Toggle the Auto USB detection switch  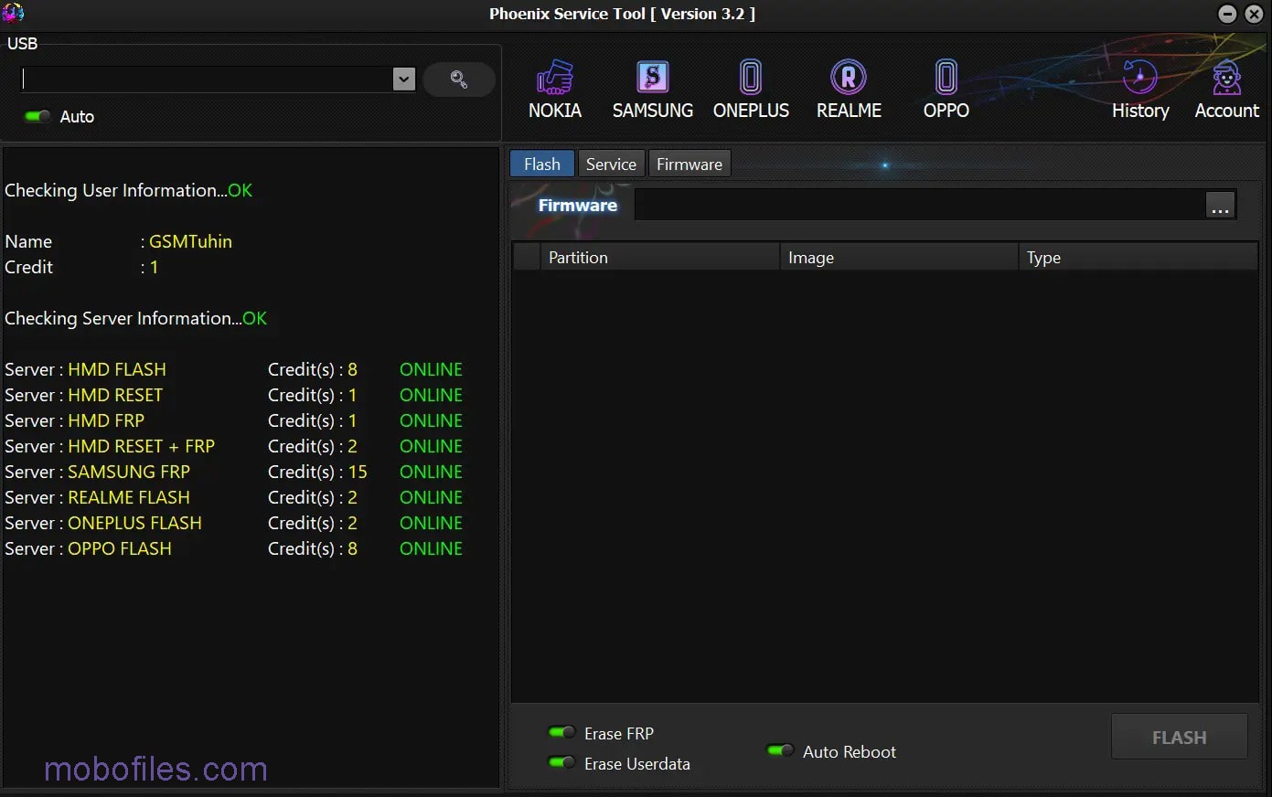37,116
